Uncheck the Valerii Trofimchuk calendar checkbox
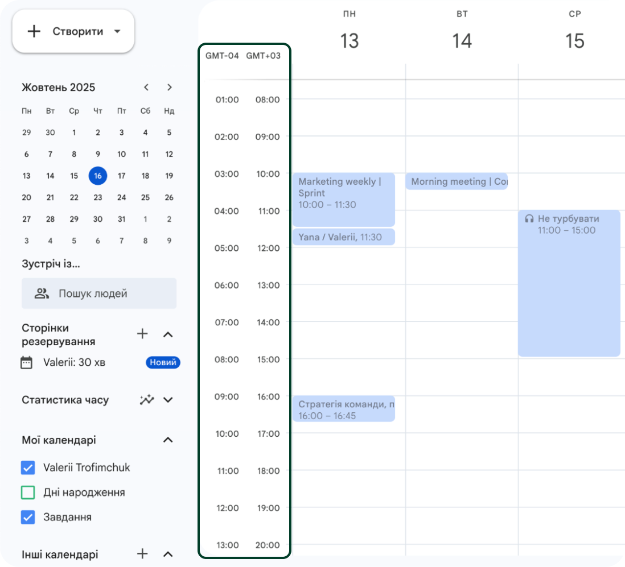 coord(28,467)
